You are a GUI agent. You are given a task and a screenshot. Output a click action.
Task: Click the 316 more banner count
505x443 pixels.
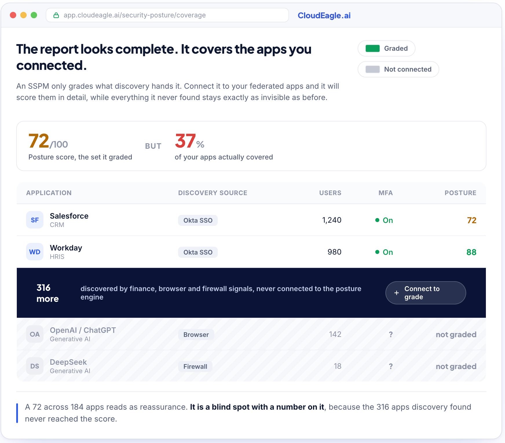[x=47, y=293]
